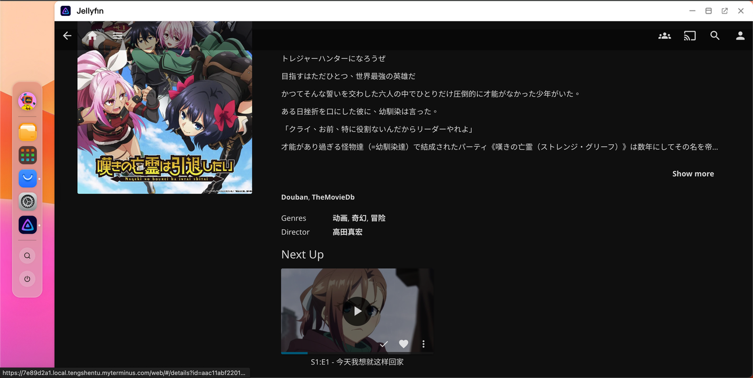Viewport: 753px width, 378px height.
Task: Open the Douban link
Action: coord(294,197)
